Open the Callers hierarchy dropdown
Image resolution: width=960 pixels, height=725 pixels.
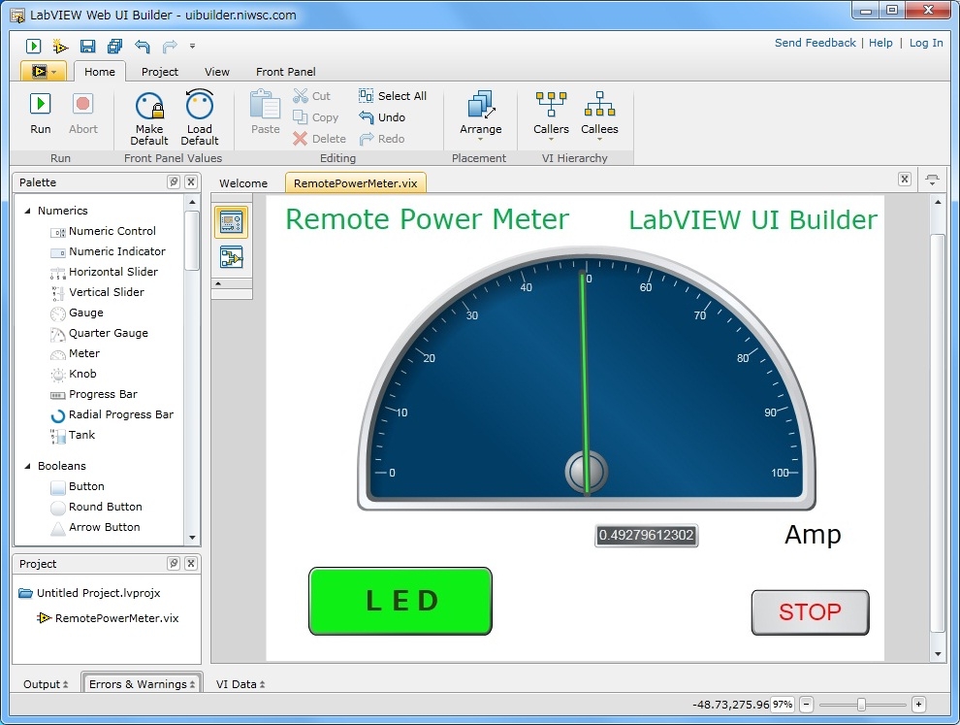click(551, 115)
